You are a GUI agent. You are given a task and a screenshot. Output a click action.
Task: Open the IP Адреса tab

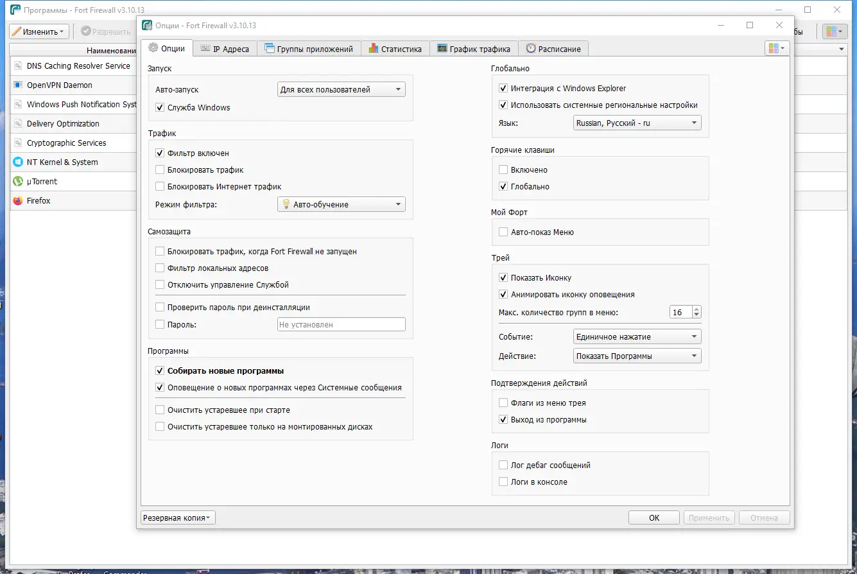pyautogui.click(x=225, y=49)
